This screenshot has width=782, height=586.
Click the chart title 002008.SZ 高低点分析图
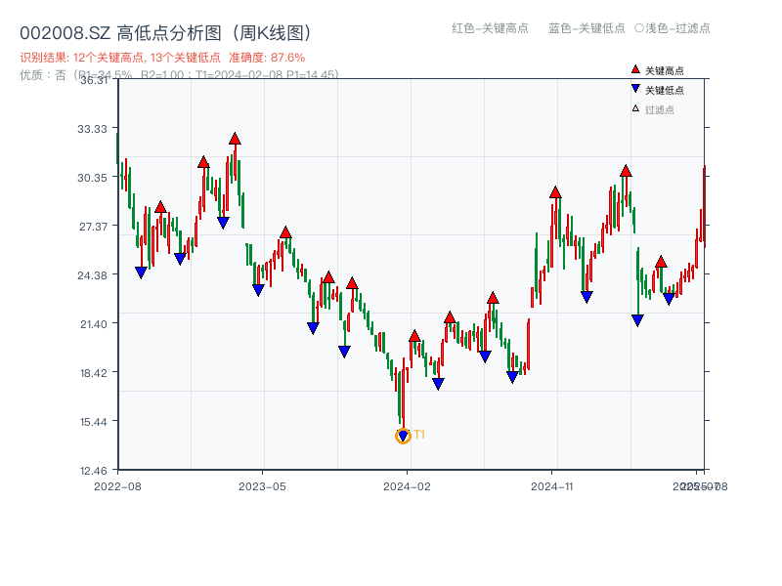[x=165, y=33]
